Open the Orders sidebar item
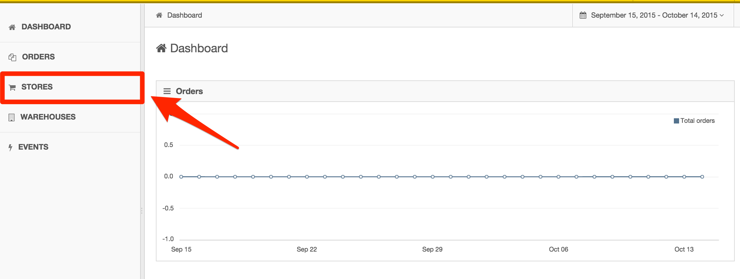Viewport: 740px width, 279px height. 70,57
